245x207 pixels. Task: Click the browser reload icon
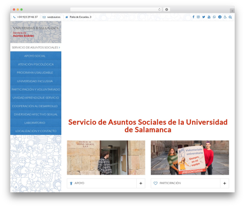[159, 9]
